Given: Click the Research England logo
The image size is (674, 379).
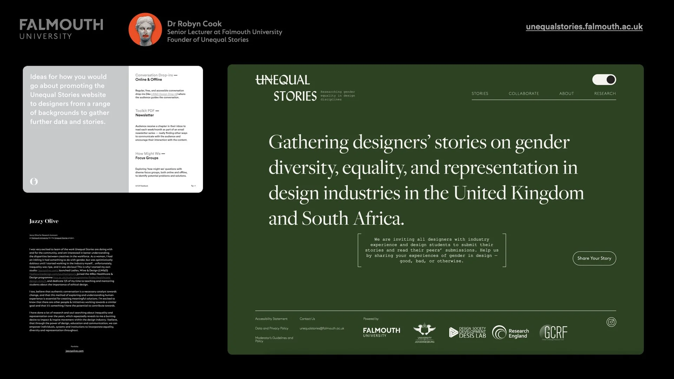Looking at the screenshot, I should click(511, 332).
